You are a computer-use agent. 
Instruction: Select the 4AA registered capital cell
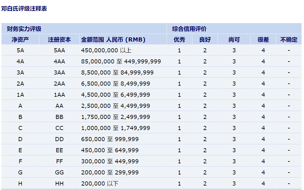tap(59, 61)
